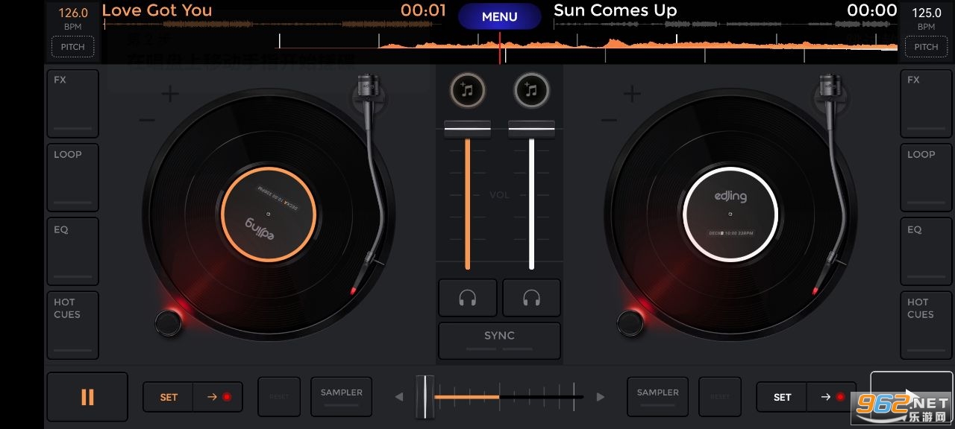
Task: Jump to cue point on deck B
Action: (831, 397)
